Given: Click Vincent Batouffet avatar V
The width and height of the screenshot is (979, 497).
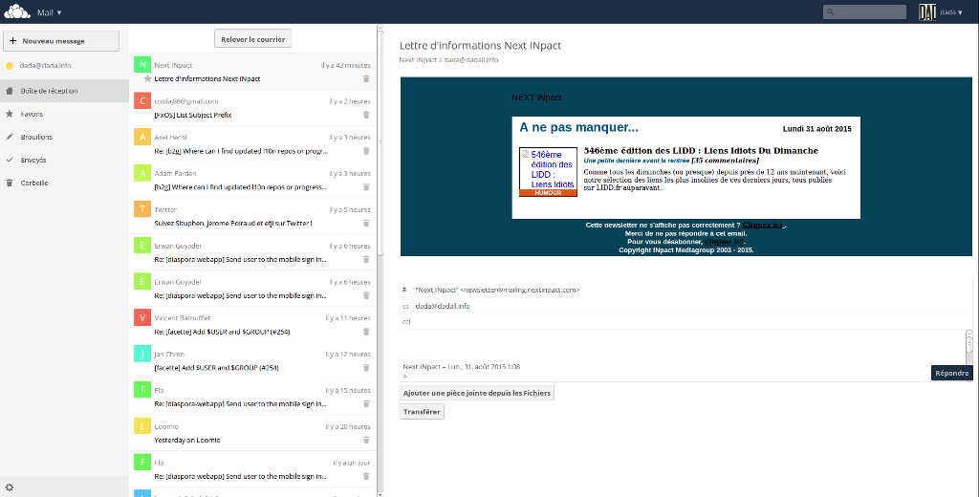Looking at the screenshot, I should tap(142, 317).
